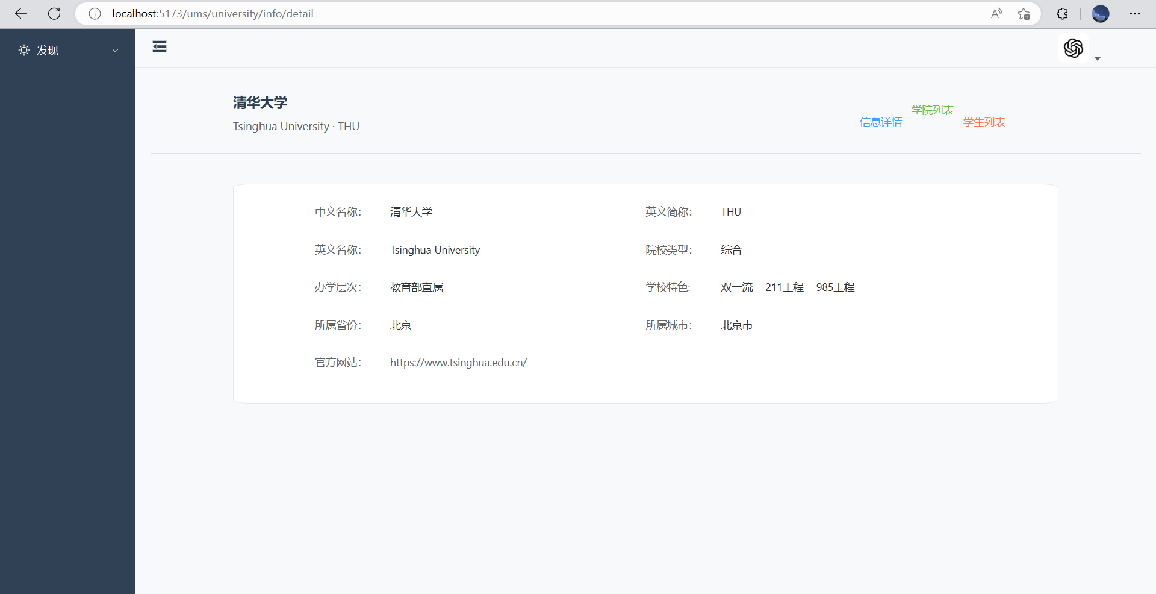Click the 英文简称 label
1156x594 pixels.
[669, 212]
